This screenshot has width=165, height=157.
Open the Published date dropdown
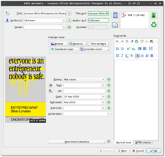coord(103,102)
